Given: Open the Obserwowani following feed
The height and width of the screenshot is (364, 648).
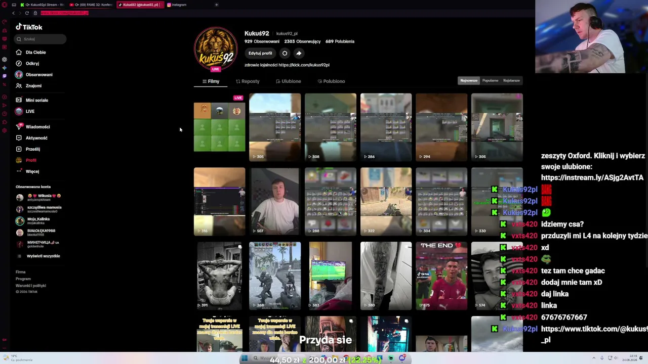Looking at the screenshot, I should click(34, 74).
